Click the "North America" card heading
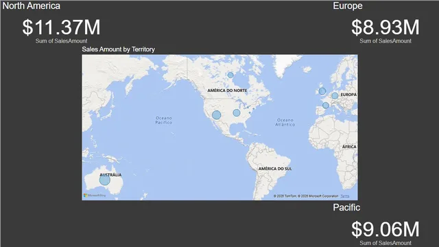439x247 pixels. click(32, 6)
